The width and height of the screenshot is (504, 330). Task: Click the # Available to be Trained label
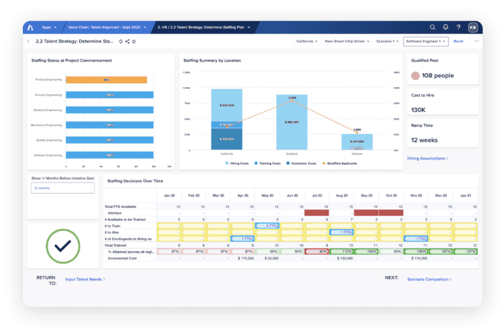pyautogui.click(x=125, y=220)
